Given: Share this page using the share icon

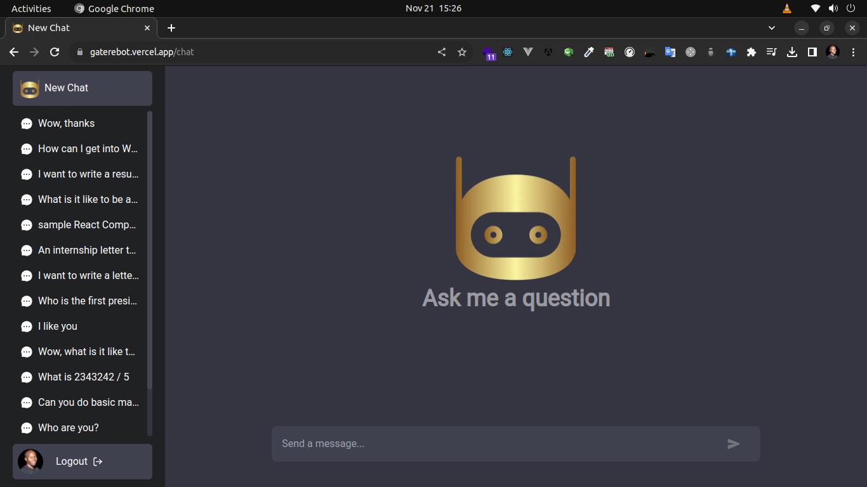Looking at the screenshot, I should (x=442, y=52).
